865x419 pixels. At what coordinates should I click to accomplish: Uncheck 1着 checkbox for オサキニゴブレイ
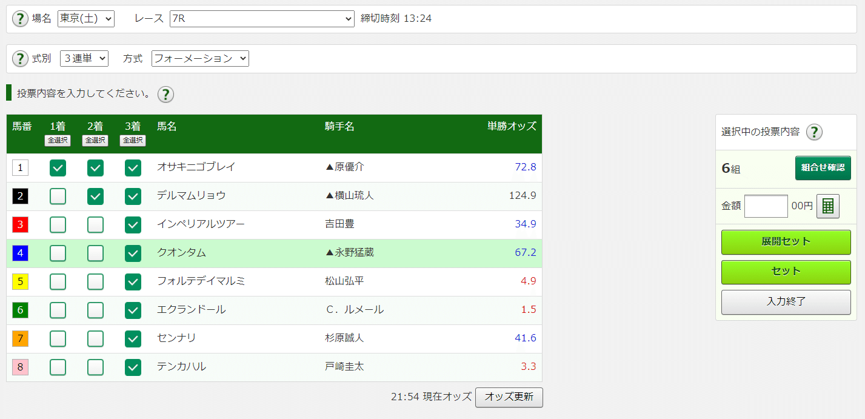58,168
